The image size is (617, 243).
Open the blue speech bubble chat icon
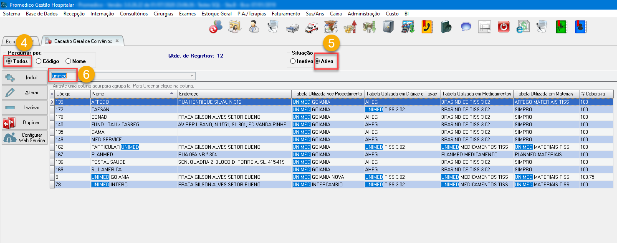pos(466,27)
